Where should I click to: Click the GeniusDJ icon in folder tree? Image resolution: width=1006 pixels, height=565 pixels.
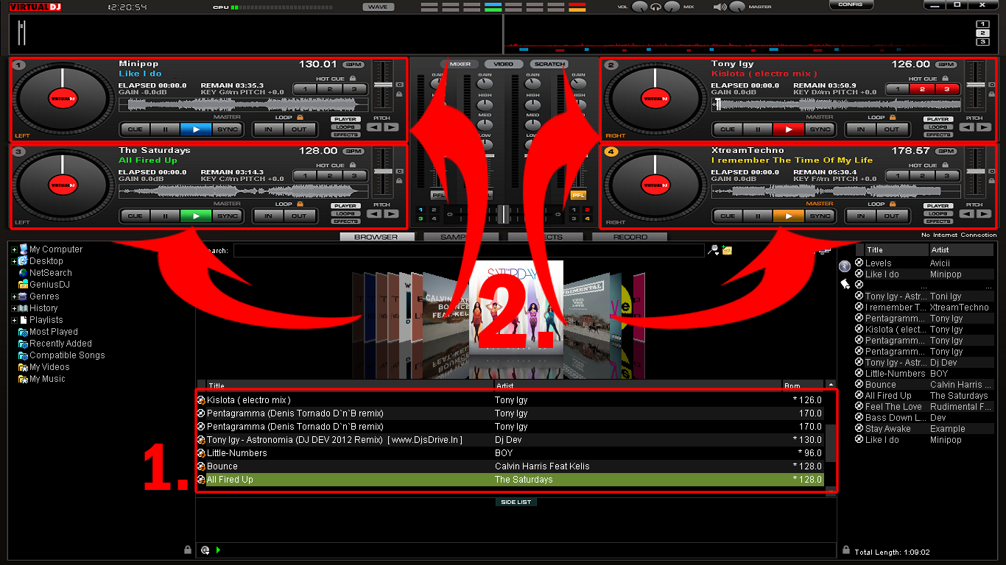(x=23, y=285)
